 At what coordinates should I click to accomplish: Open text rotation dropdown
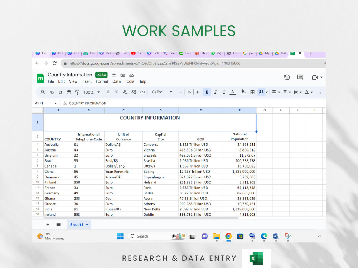click(x=309, y=92)
